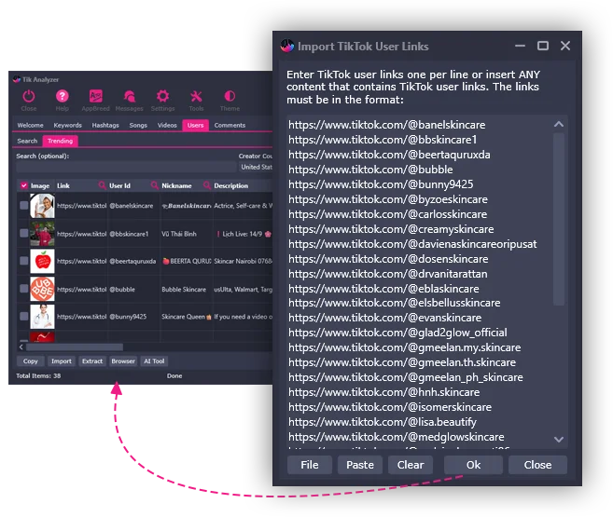Click the Bubble Skincare nickname cell
This screenshot has width=613, height=517.
tap(184, 289)
